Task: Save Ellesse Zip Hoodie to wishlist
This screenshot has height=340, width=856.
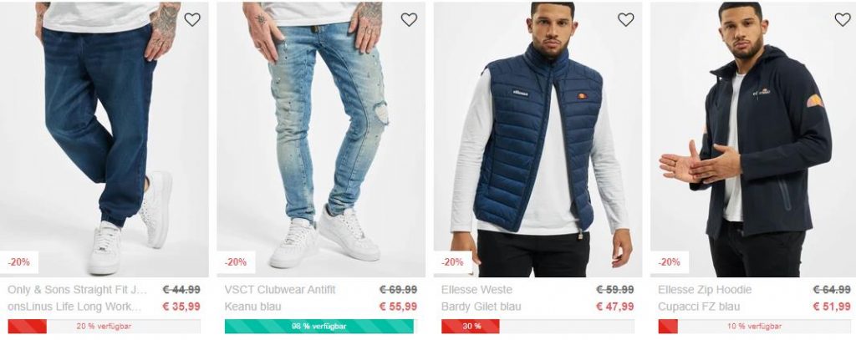Action: pyautogui.click(x=843, y=20)
